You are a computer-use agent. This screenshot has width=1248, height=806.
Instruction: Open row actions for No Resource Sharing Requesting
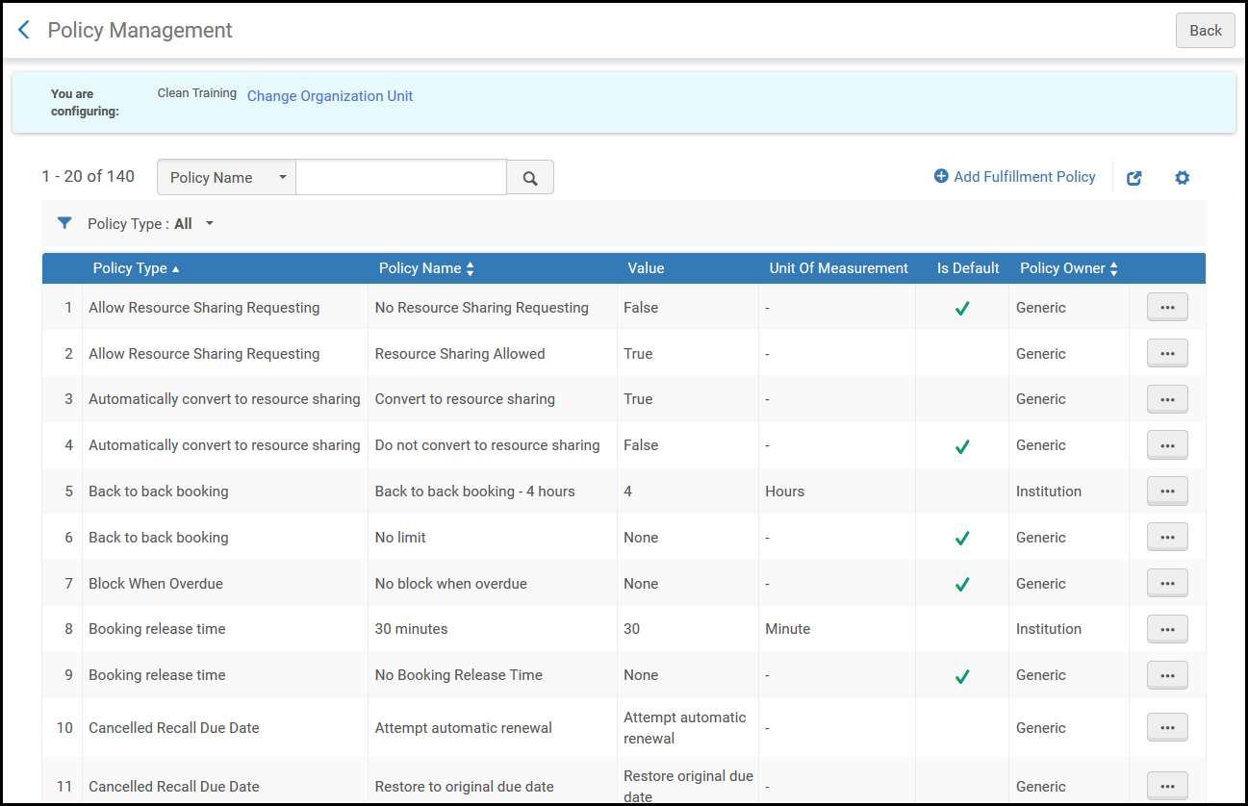point(1167,308)
